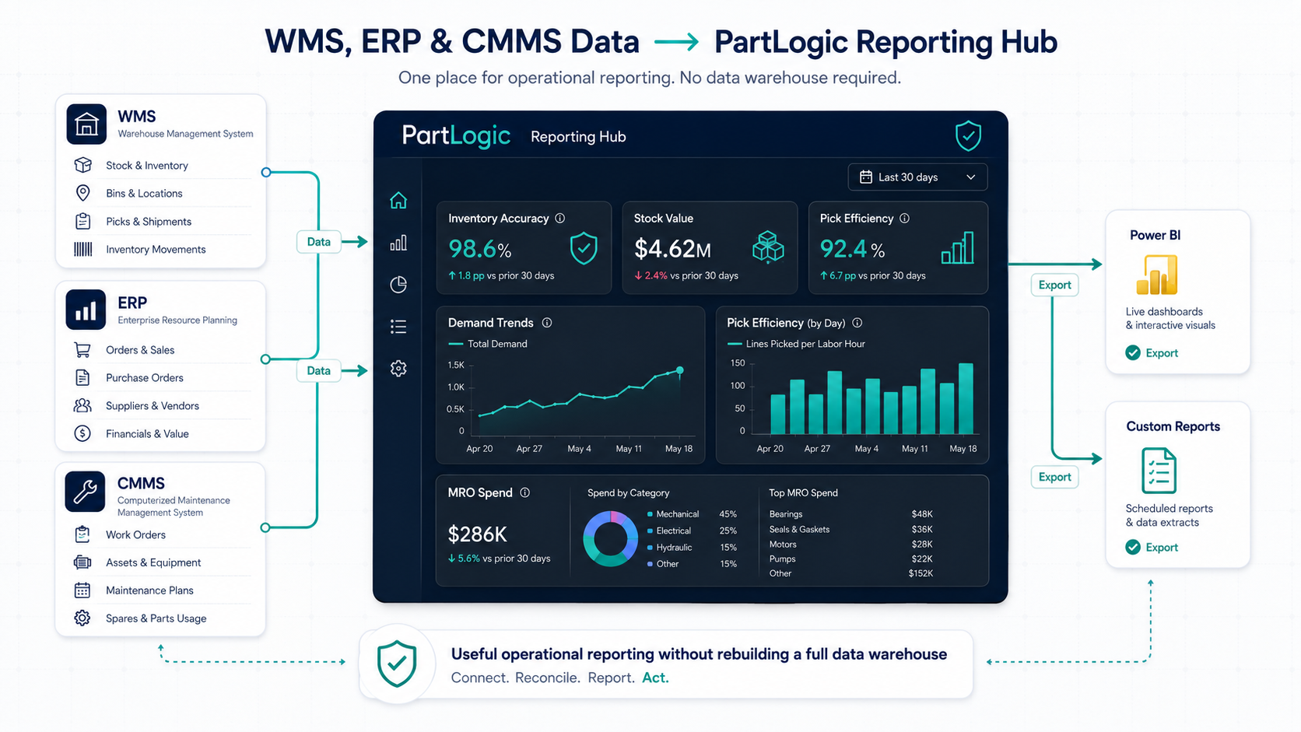
Task: Click Pick Efficiency by Day info icon
Action: pyautogui.click(x=857, y=323)
